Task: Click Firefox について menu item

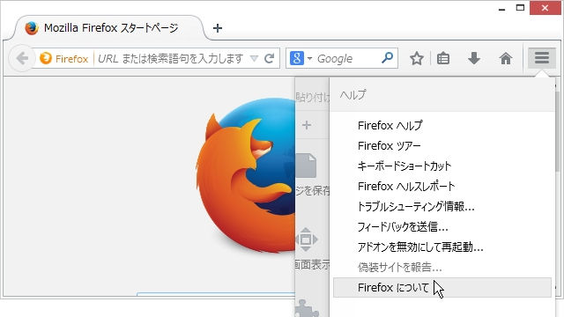Action: coord(442,288)
